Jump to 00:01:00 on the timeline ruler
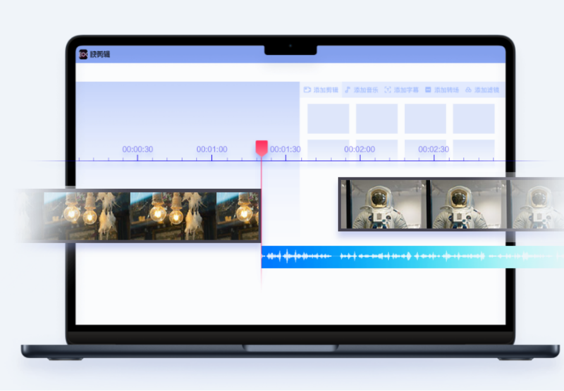This screenshot has height=391, width=564. (212, 149)
